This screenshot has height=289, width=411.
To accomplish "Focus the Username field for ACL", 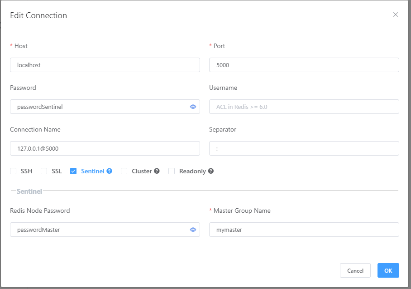I will tap(304, 107).
